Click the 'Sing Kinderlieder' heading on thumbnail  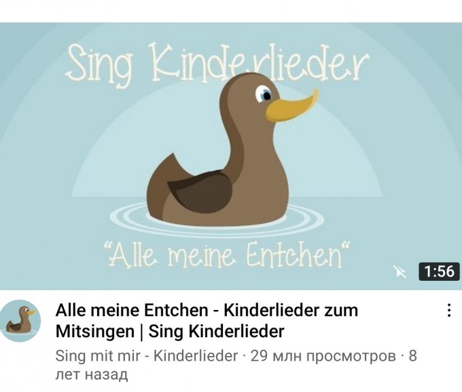point(217,64)
